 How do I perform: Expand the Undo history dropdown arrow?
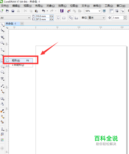click(47, 11)
